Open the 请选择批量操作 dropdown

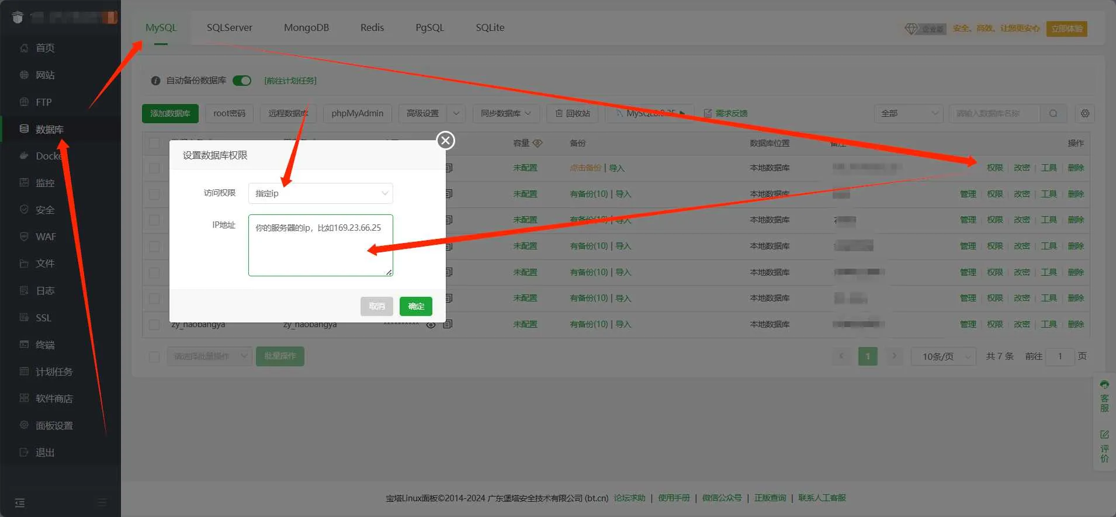point(210,356)
